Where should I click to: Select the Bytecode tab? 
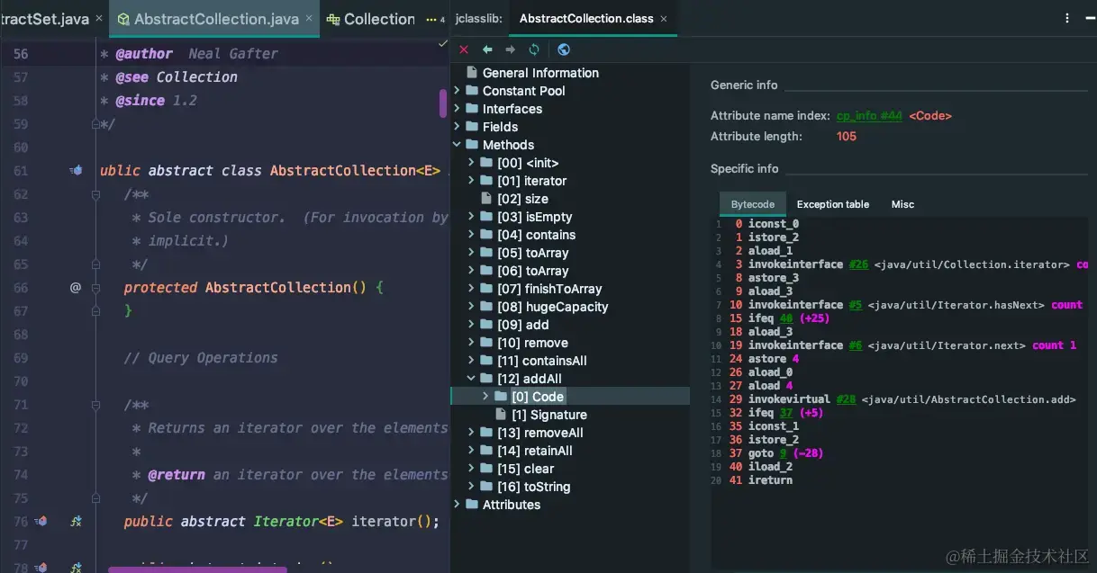click(752, 204)
